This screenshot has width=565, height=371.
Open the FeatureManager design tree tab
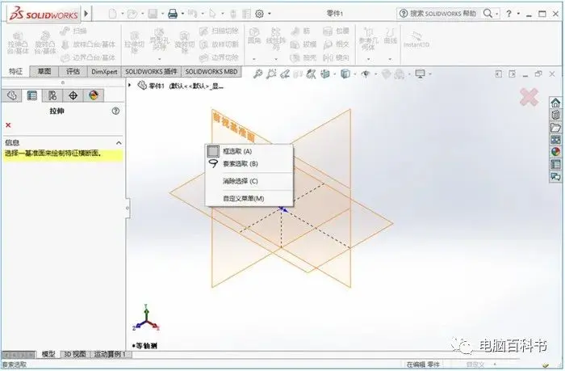pos(12,95)
